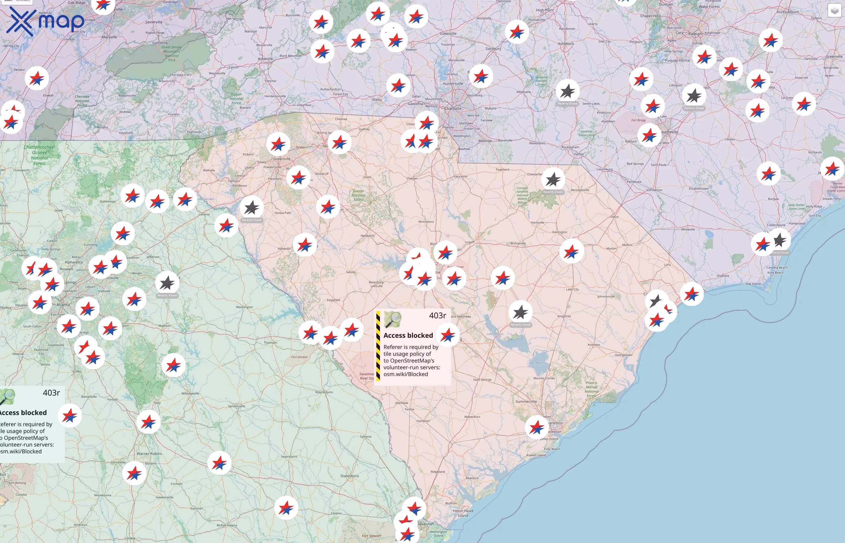Open the star marker north of Piedmont
This screenshot has height=543, width=845.
(298, 177)
